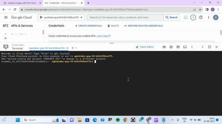The height and width of the screenshot is (124, 222).
Task: Open the Cloud Shell session information icon
Action: coord(185,47)
